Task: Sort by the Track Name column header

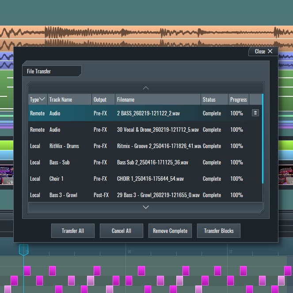Action: (x=69, y=99)
